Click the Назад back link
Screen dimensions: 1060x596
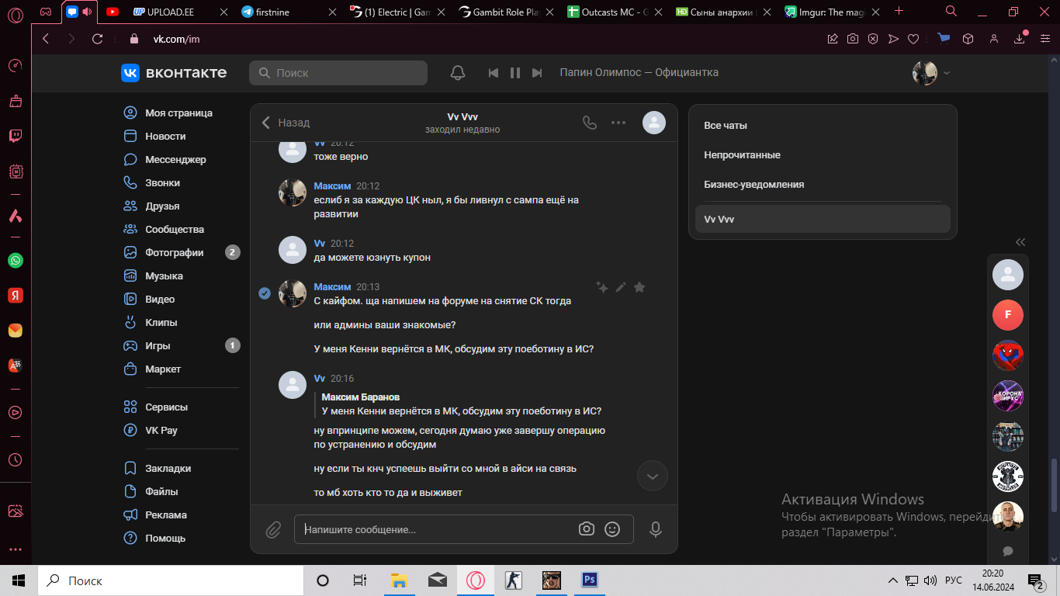click(286, 123)
